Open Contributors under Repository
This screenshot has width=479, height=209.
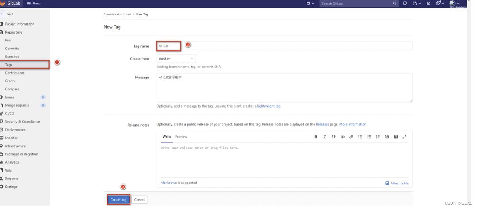point(15,73)
